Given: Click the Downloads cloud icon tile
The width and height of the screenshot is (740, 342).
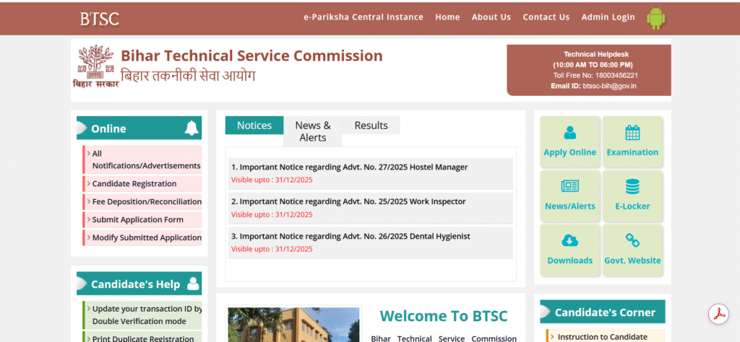Looking at the screenshot, I should (570, 241).
